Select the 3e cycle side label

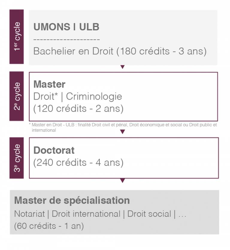coord(17,158)
